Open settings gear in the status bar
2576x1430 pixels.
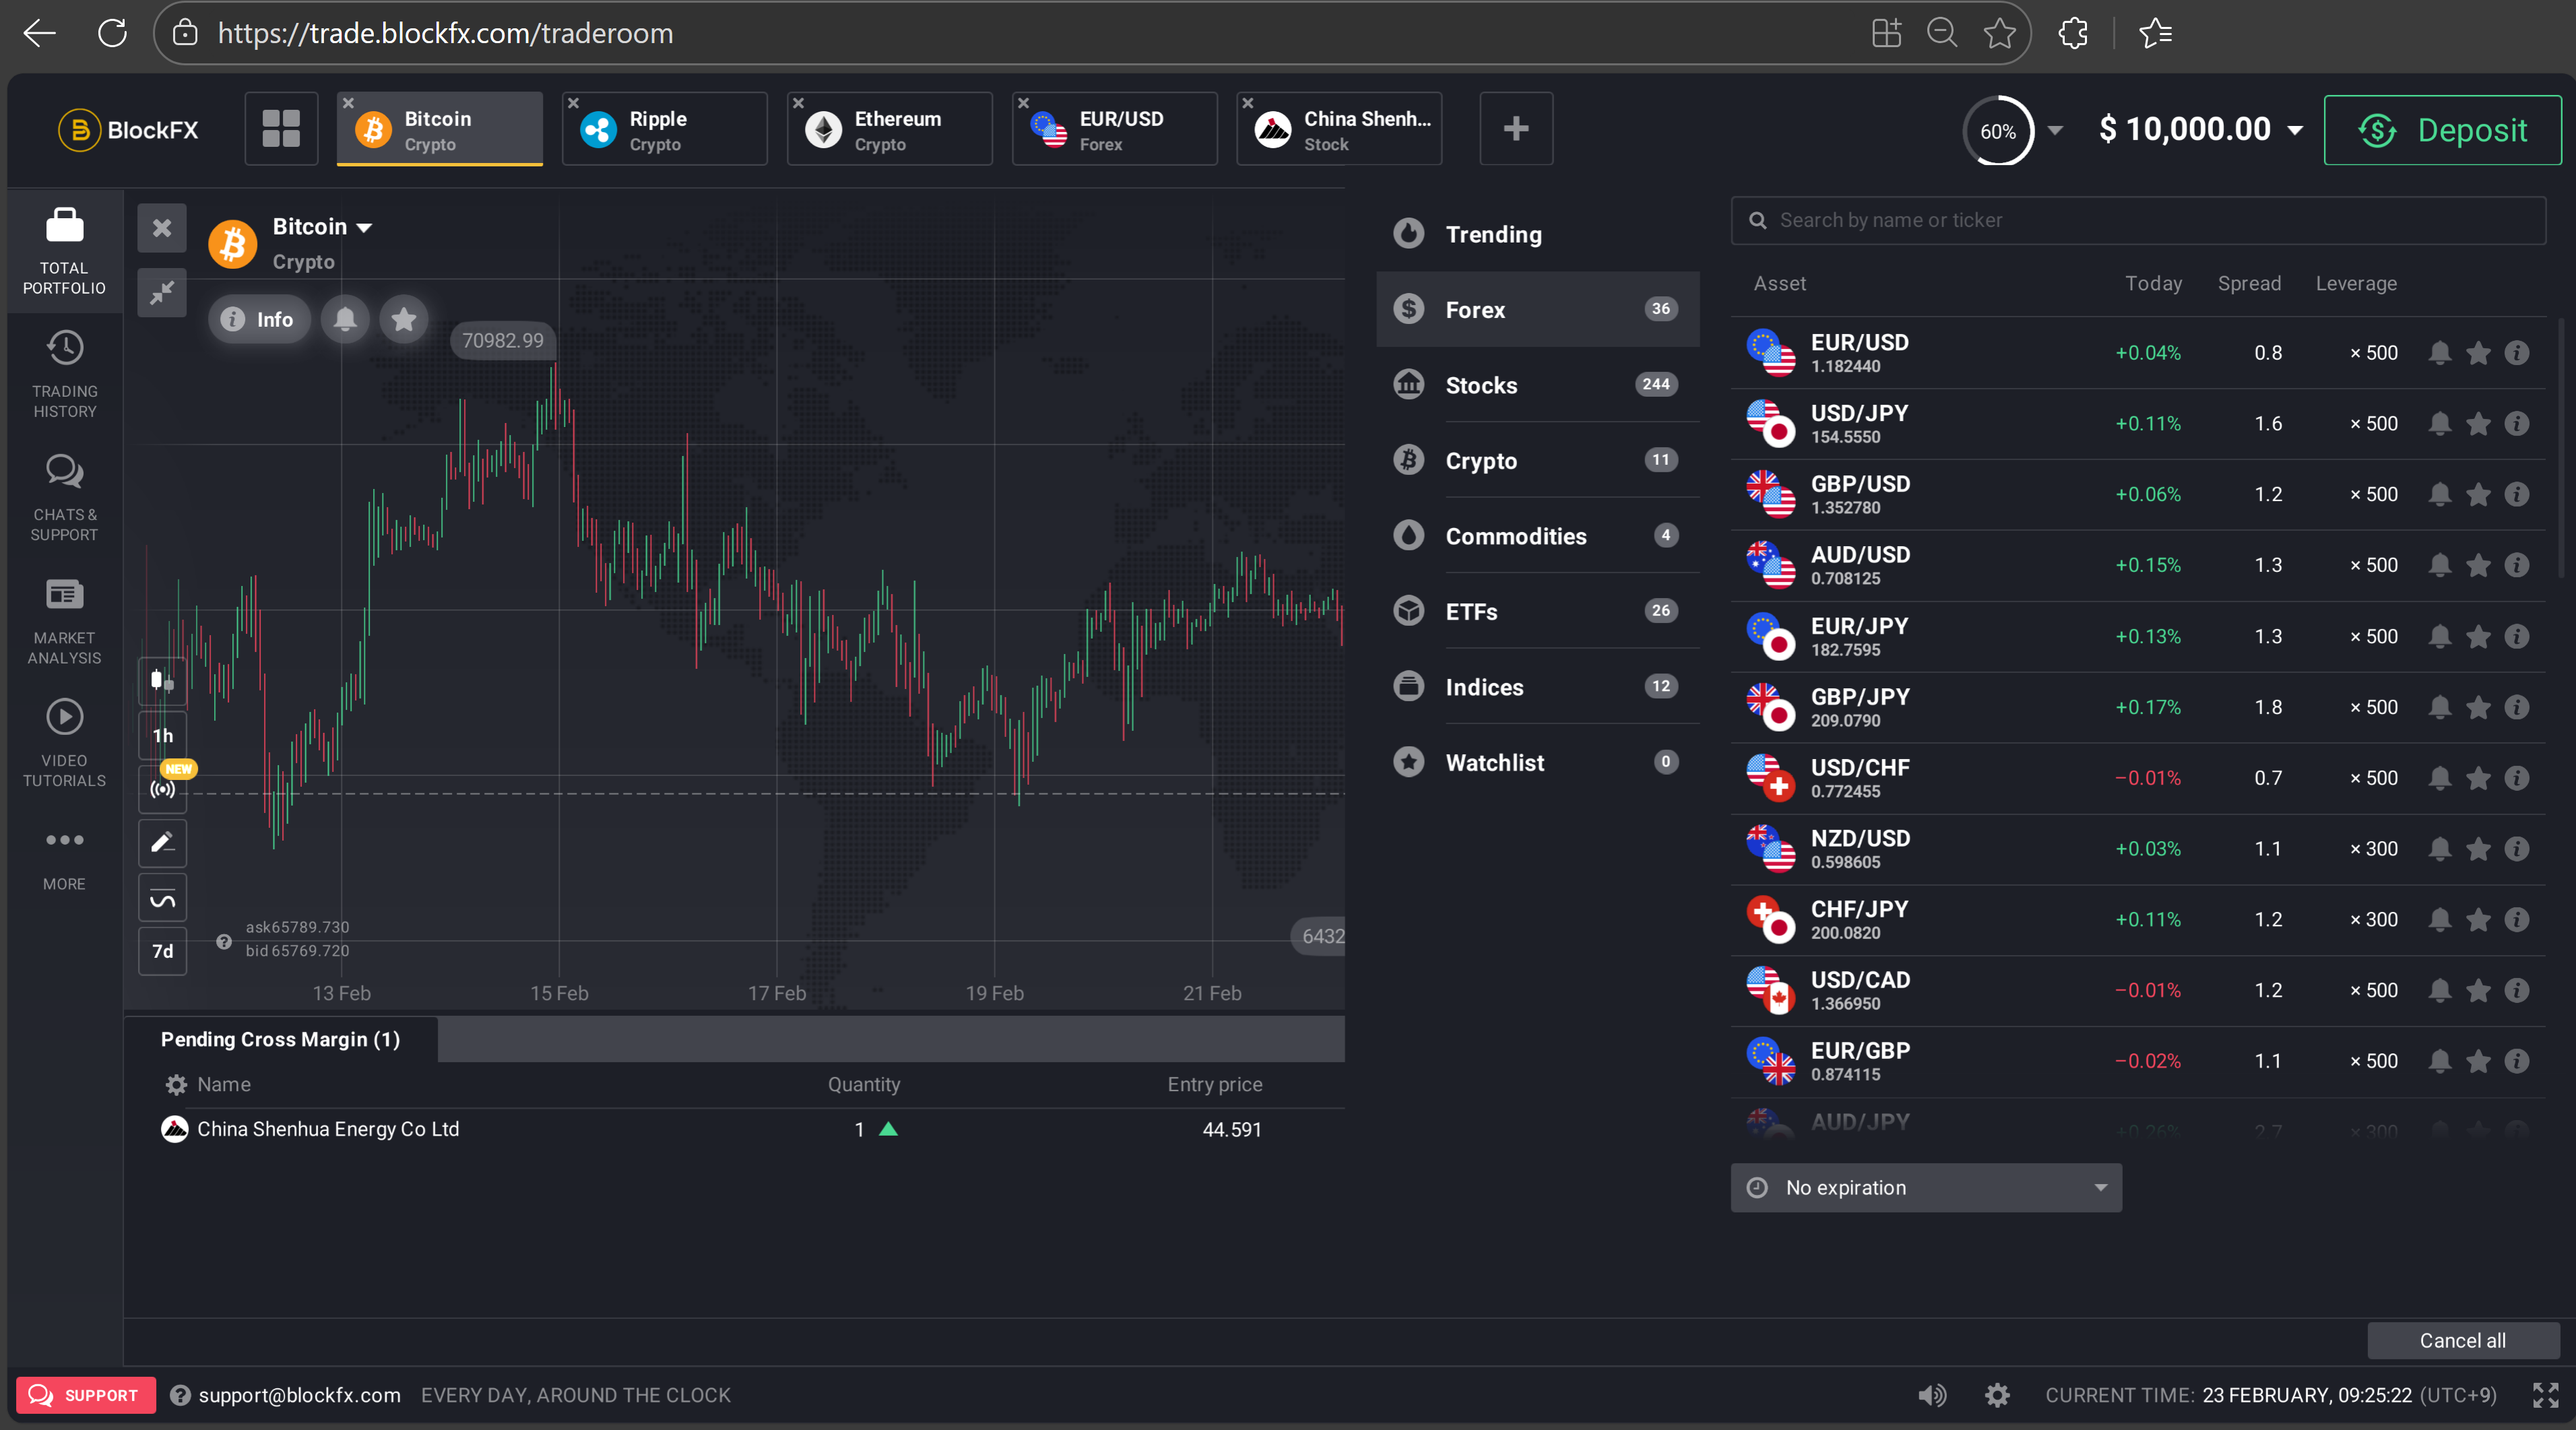[1997, 1395]
